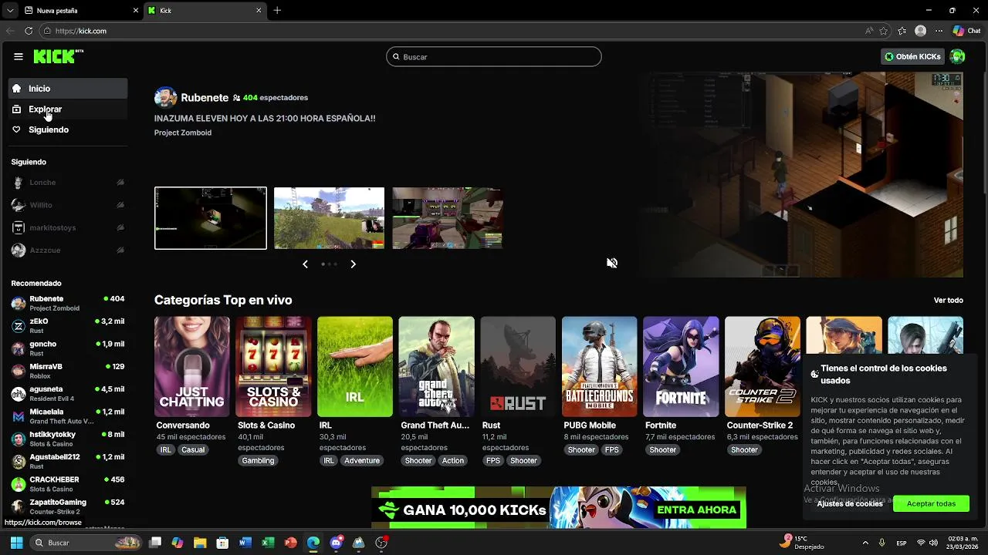Image resolution: width=988 pixels, height=555 pixels.
Task: Open recommended channel MisrraVB
Action: pyautogui.click(x=68, y=371)
